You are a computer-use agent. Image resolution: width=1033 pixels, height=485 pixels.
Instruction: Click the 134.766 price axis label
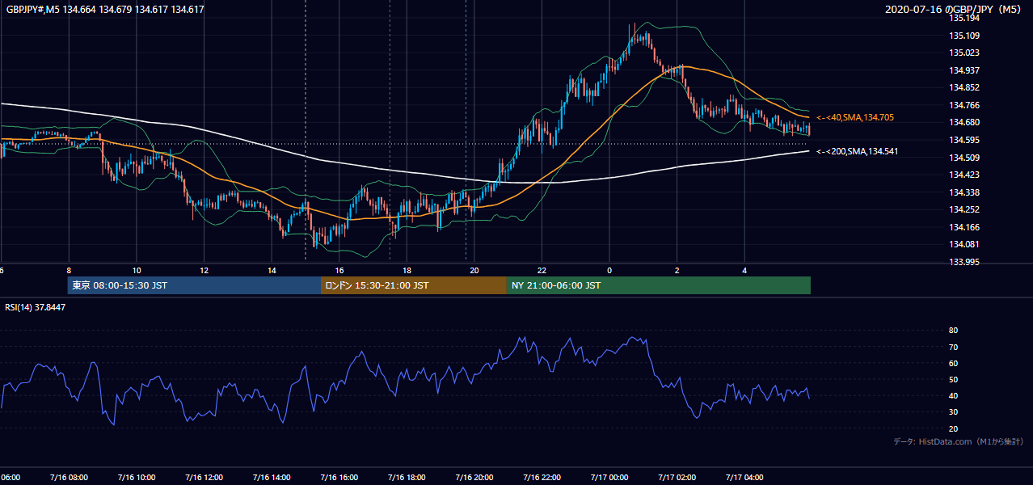point(964,105)
